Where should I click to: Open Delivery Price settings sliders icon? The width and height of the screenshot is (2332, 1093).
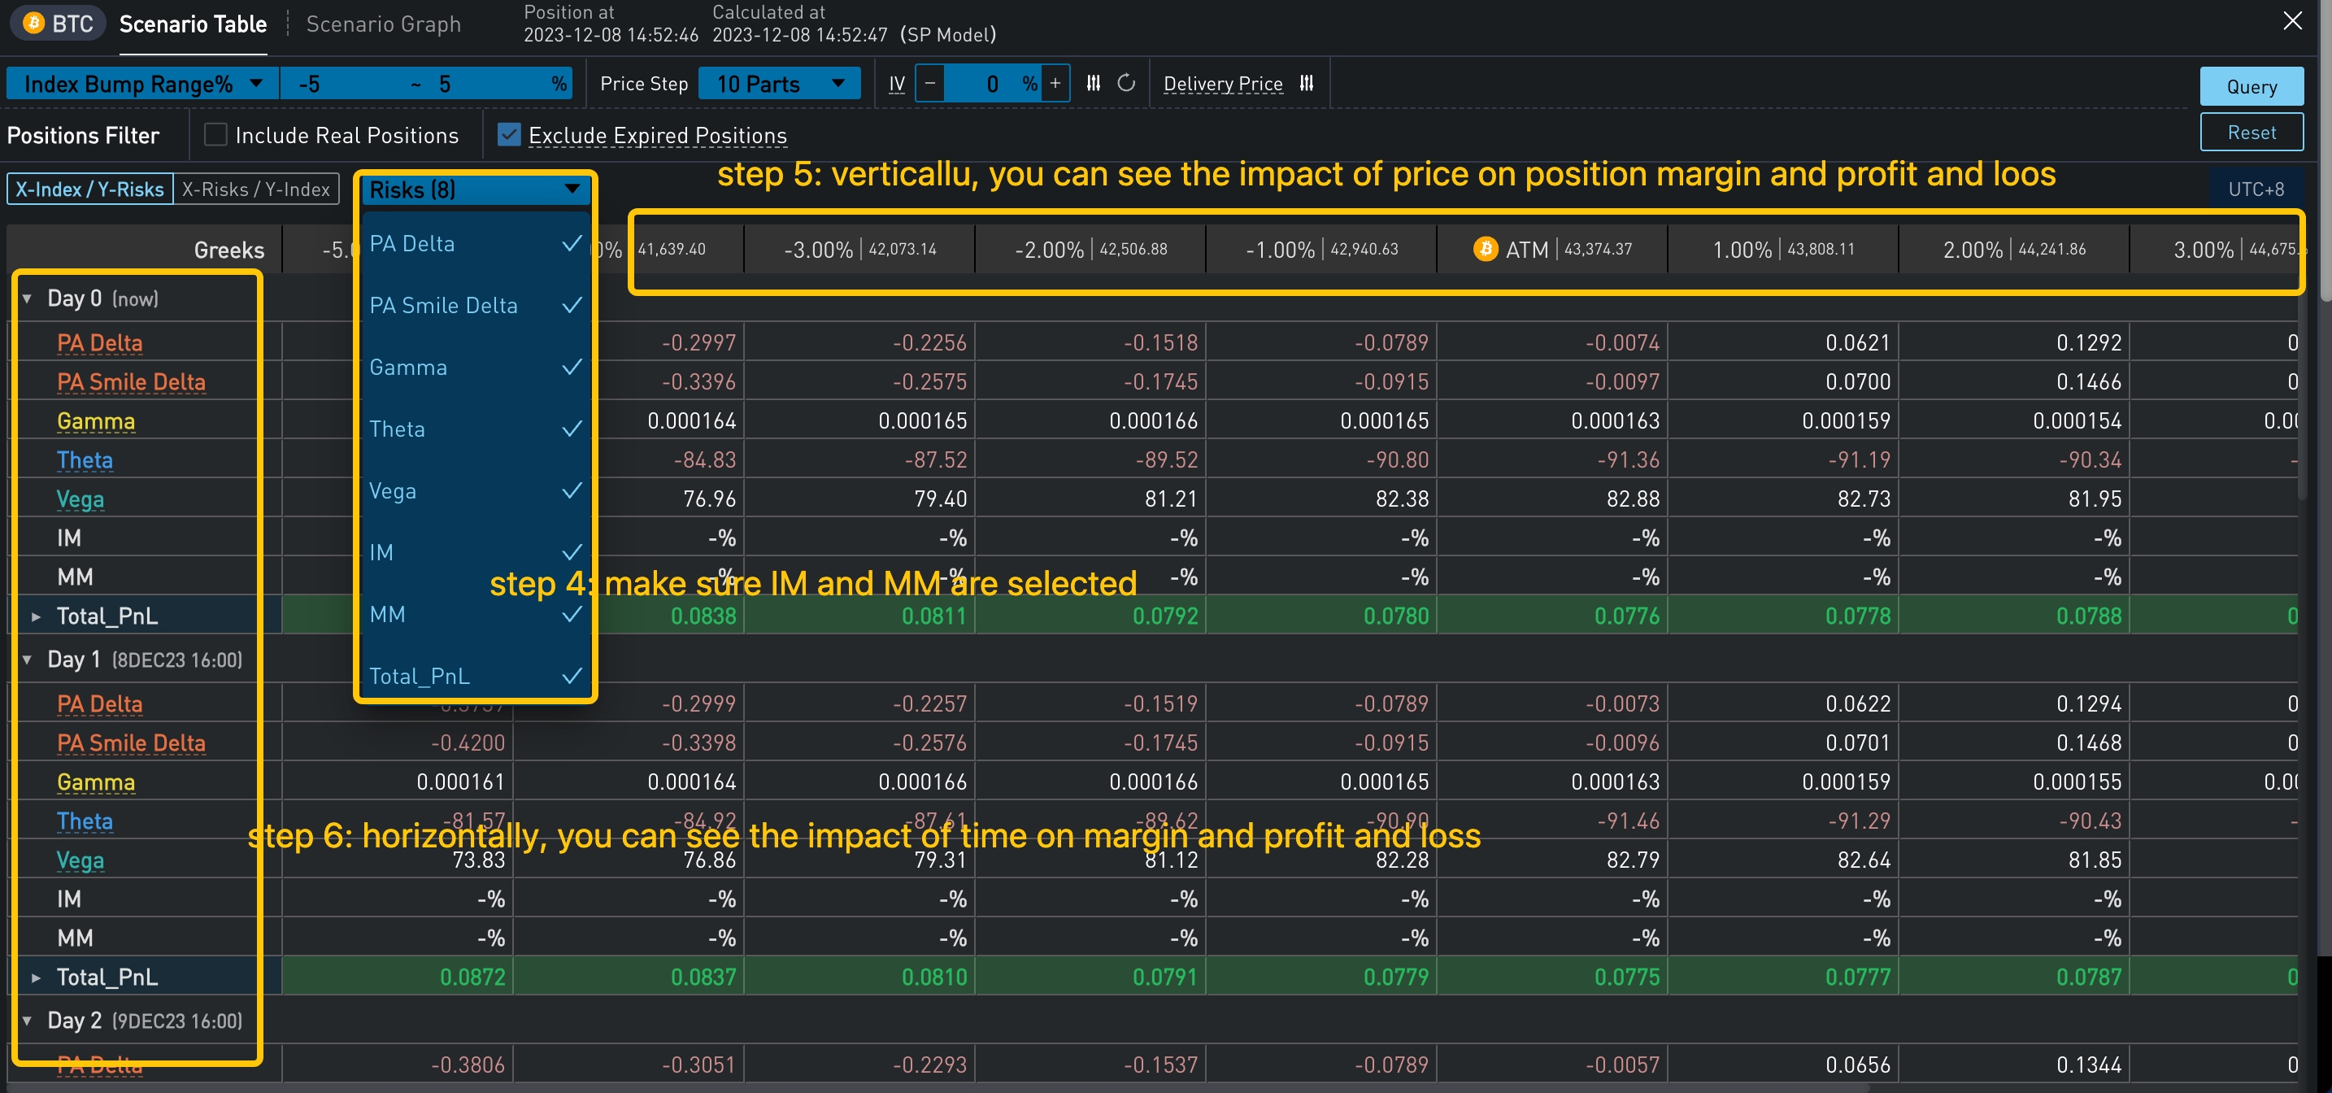pos(1307,83)
